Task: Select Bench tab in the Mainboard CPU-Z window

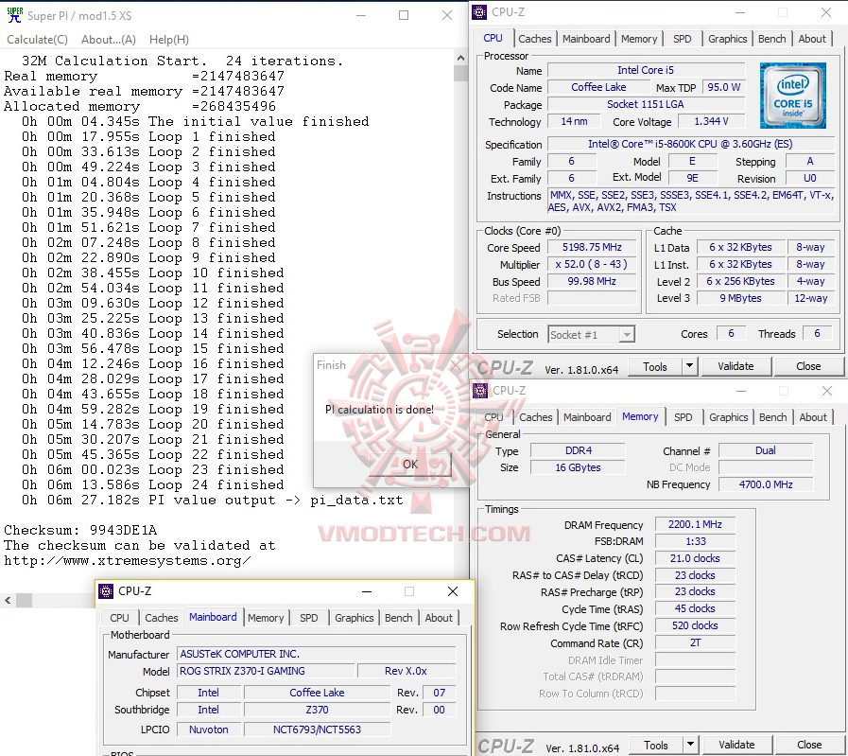Action: point(399,618)
